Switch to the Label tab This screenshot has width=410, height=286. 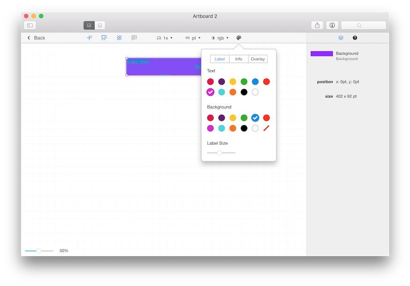220,59
